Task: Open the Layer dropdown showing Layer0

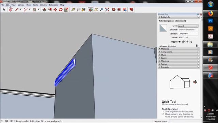Action: point(188,26)
